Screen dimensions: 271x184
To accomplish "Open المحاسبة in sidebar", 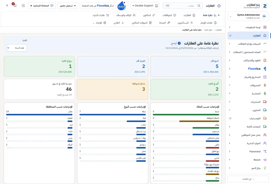I will pos(248,94).
